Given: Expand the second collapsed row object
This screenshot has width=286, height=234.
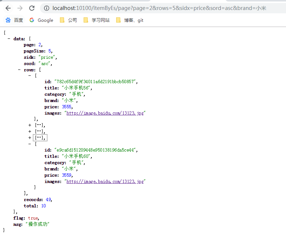Looking at the screenshot, I should point(30,131).
